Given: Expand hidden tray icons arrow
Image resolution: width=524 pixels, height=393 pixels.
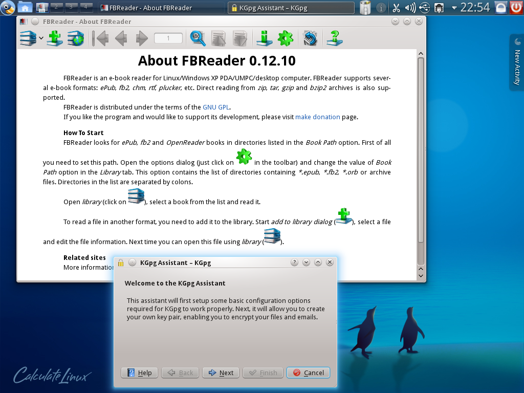Looking at the screenshot, I should (454, 8).
